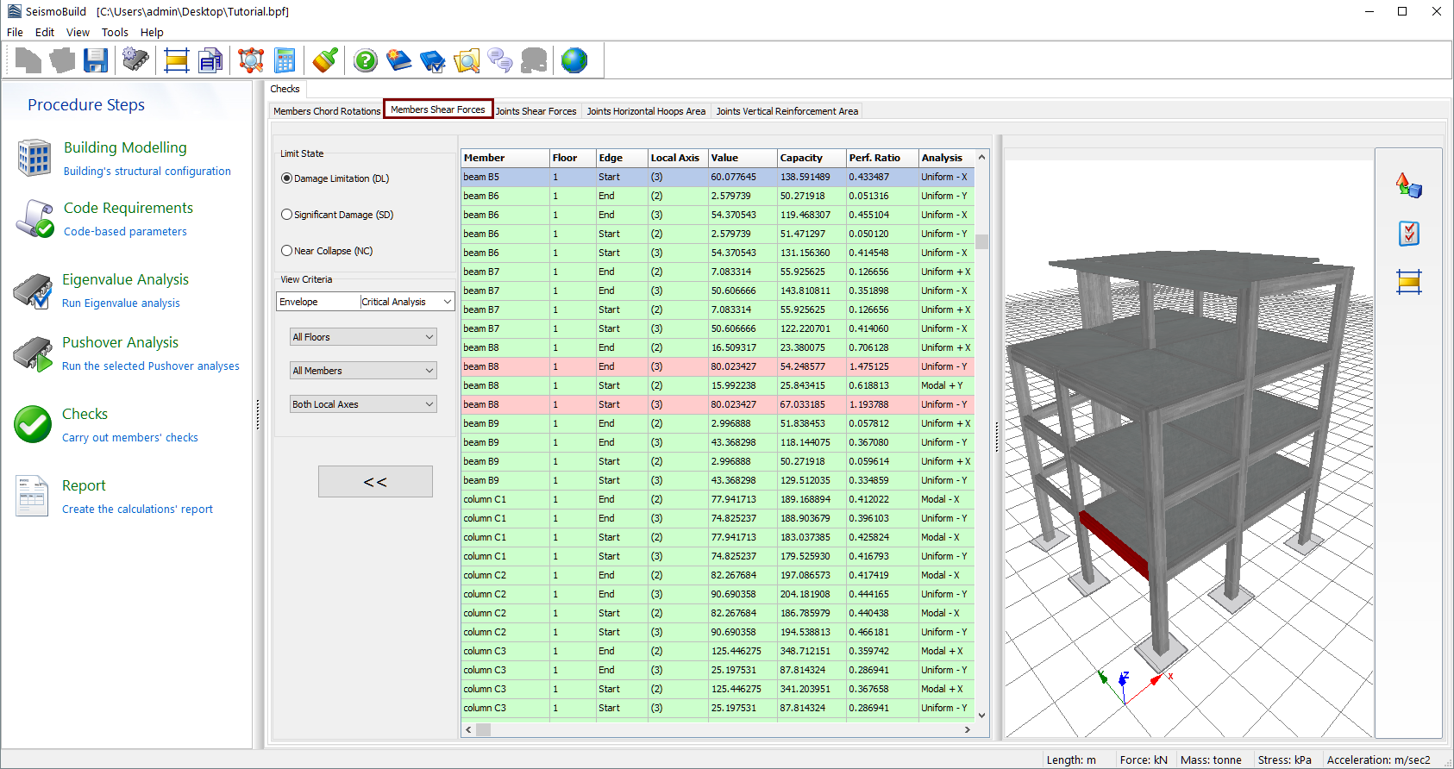Click the highlighted red beam in 3D model

[1114, 542]
